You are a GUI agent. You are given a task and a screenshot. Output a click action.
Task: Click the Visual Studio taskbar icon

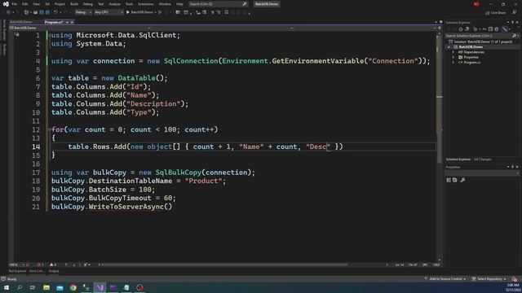[x=100, y=287]
